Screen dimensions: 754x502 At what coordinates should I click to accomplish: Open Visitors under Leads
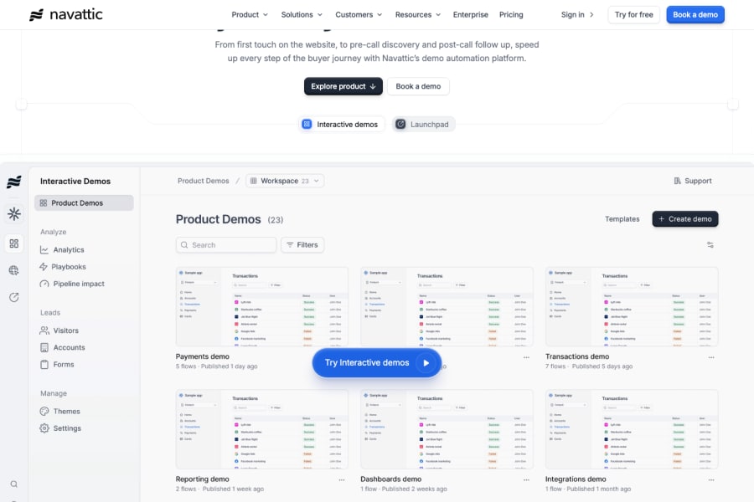(x=59, y=330)
